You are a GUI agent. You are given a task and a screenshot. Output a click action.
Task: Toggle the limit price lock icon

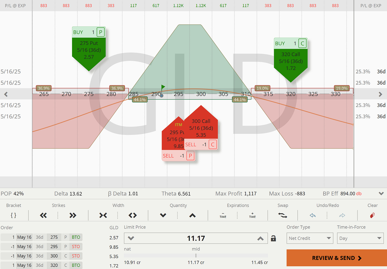(x=273, y=238)
